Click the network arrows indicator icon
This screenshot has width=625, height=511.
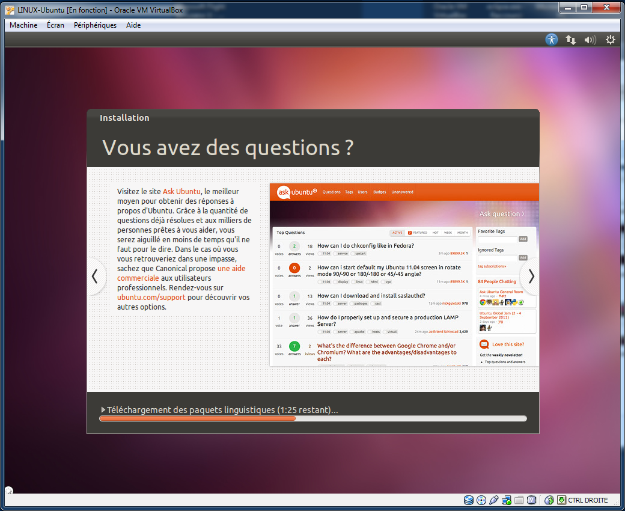pos(571,40)
